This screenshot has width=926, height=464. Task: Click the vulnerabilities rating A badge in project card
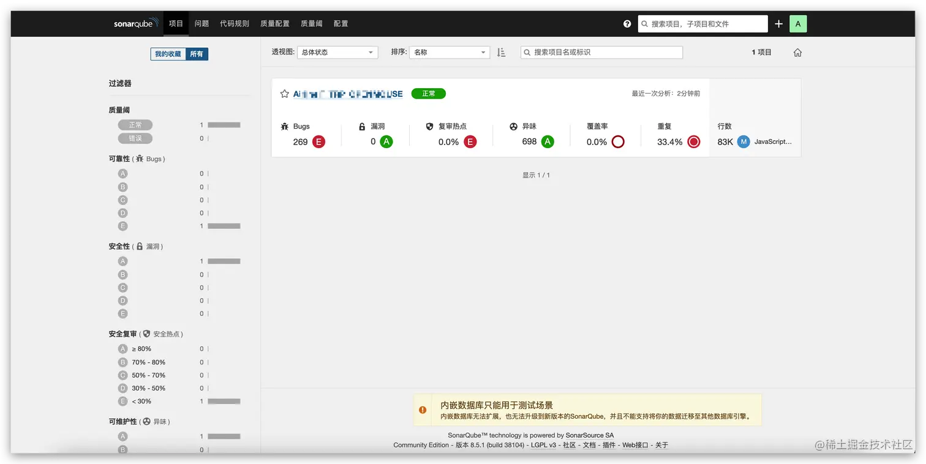tap(386, 142)
